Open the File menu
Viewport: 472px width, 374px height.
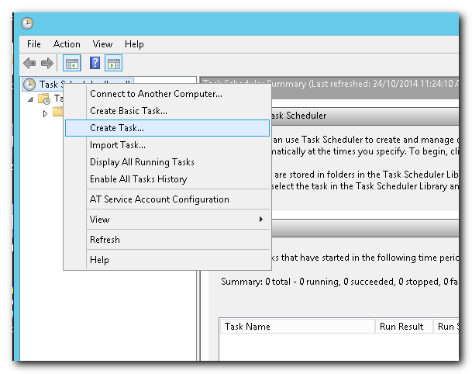[x=34, y=44]
